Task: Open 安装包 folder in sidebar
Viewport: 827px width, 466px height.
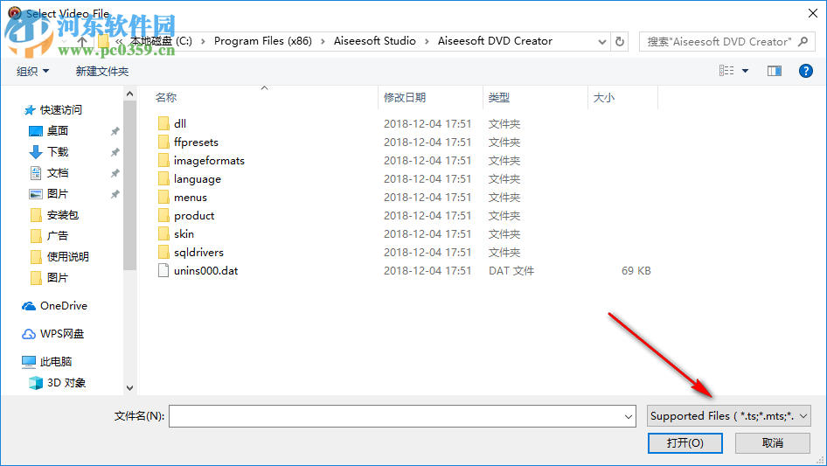Action: [x=62, y=215]
